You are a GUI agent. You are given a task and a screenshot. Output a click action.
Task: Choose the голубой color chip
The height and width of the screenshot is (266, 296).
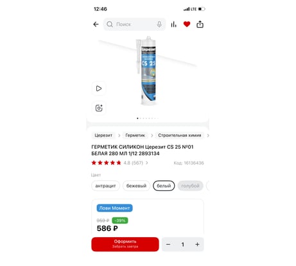point(190,186)
